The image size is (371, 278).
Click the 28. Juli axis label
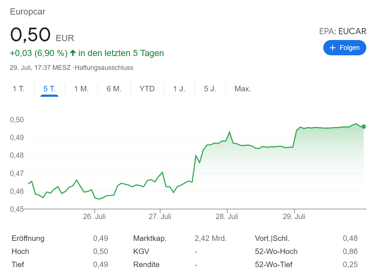227,217
